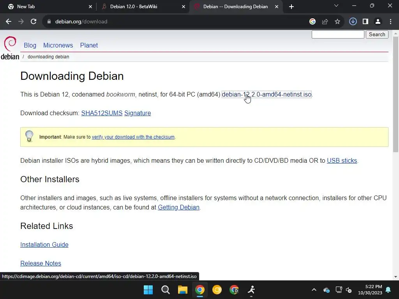399x299 pixels.
Task: Open the Chrome profile avatar
Action: pos(378,22)
